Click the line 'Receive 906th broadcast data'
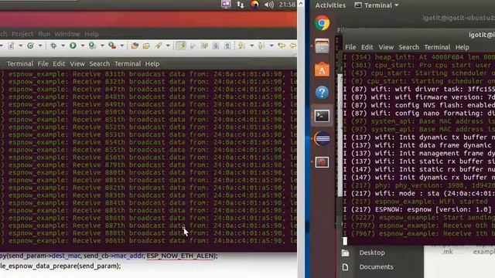The width and height of the screenshot is (495, 278). pos(148,241)
